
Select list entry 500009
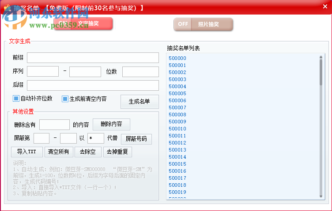click(177, 122)
